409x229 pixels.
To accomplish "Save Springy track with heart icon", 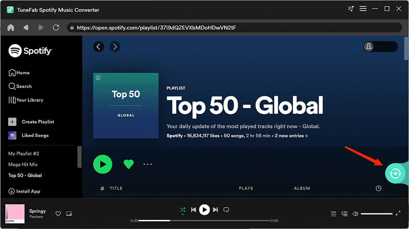I will coord(58,213).
